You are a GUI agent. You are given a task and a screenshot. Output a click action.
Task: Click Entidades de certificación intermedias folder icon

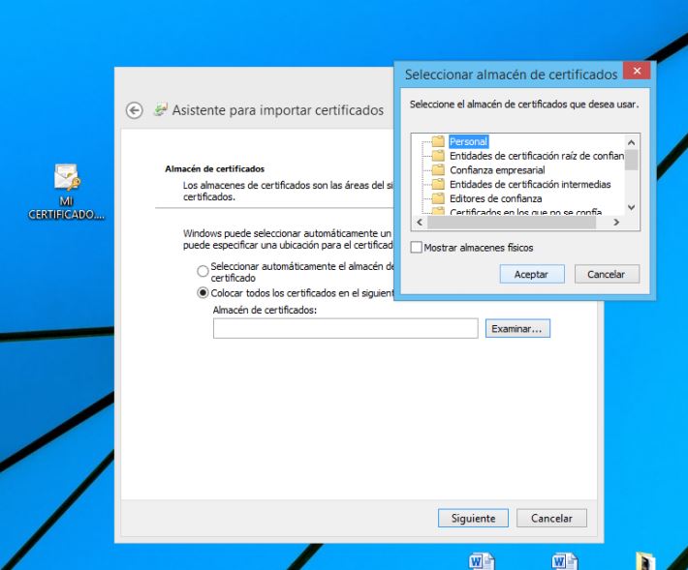coord(438,184)
